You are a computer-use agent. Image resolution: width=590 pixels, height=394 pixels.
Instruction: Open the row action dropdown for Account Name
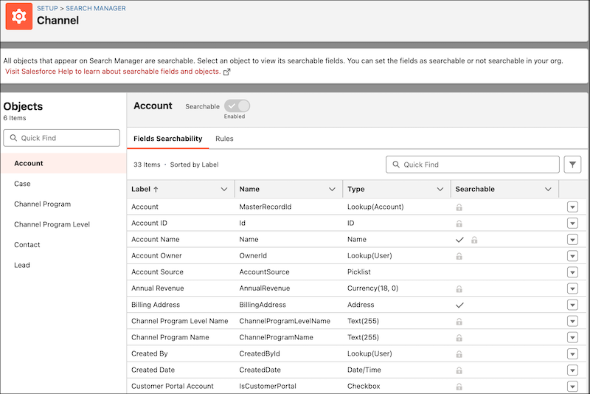pyautogui.click(x=572, y=240)
